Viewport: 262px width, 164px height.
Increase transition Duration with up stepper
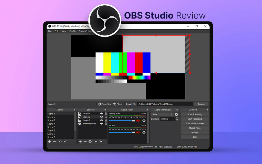tap(177, 118)
